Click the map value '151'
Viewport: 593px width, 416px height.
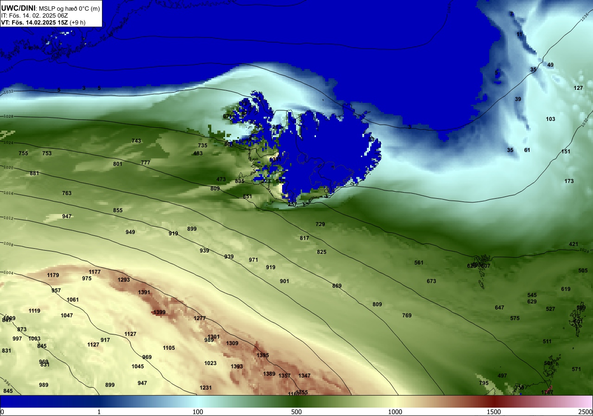[x=566, y=151]
